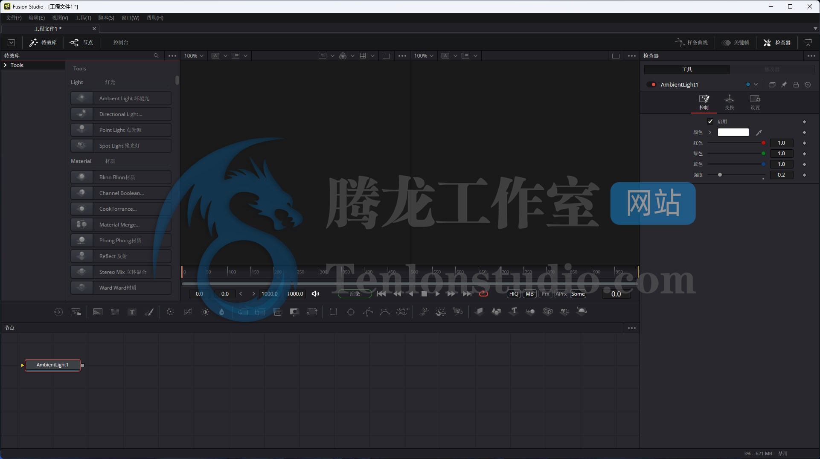Viewport: 820px width, 459px height.
Task: Add an Ellipse mask from toolbar
Action: 351,312
